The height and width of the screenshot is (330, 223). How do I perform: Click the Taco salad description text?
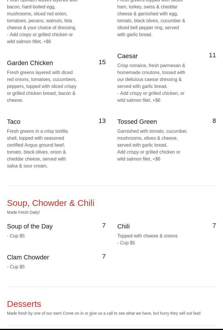pyautogui.click(x=37, y=148)
